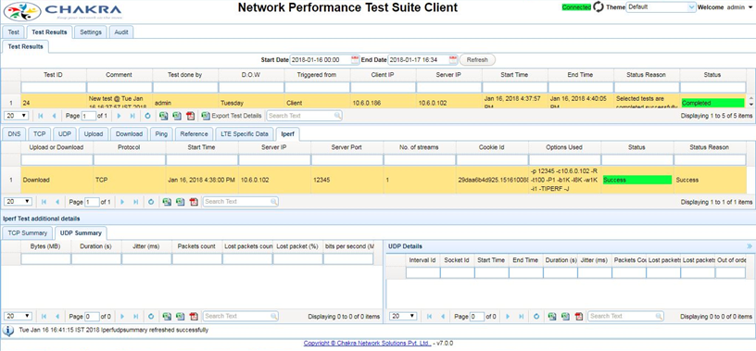Screen dimensions: 756x351
Task: Open page size dropdown of Test Results grid
Action: click(17, 116)
